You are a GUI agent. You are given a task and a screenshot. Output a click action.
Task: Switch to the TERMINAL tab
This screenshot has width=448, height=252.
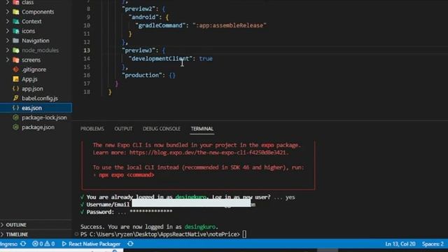click(202, 129)
